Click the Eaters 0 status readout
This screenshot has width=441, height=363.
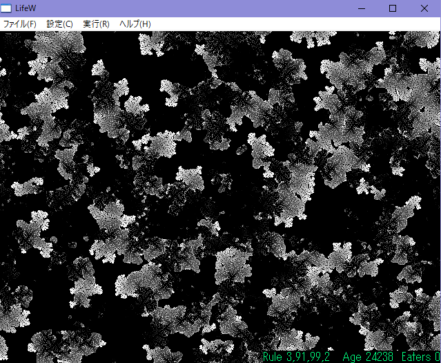[420, 357]
